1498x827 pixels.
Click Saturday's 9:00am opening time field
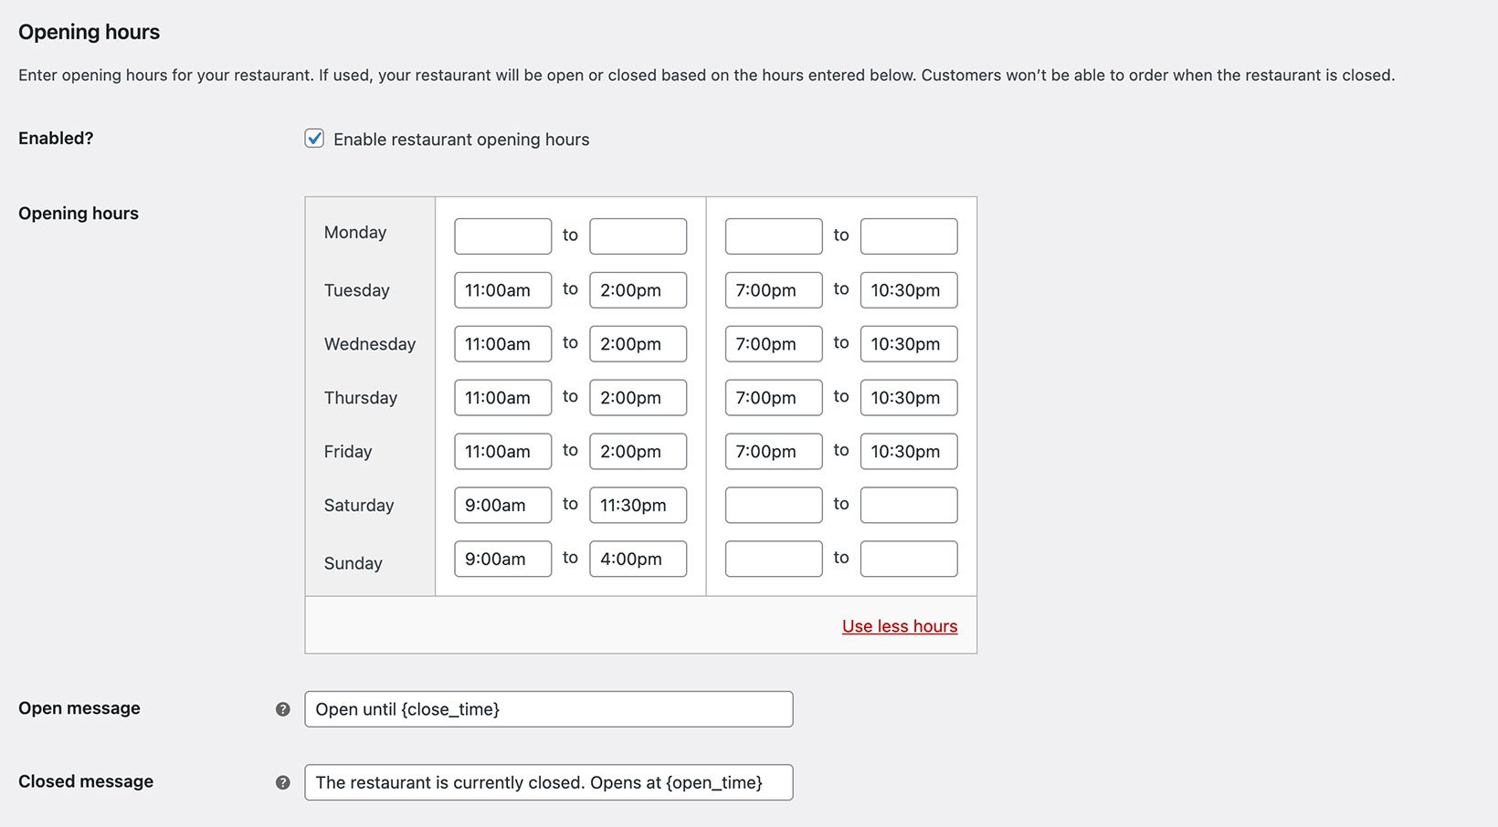coord(502,505)
